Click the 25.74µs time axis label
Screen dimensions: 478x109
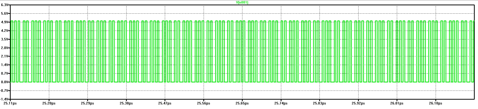click(x=281, y=103)
